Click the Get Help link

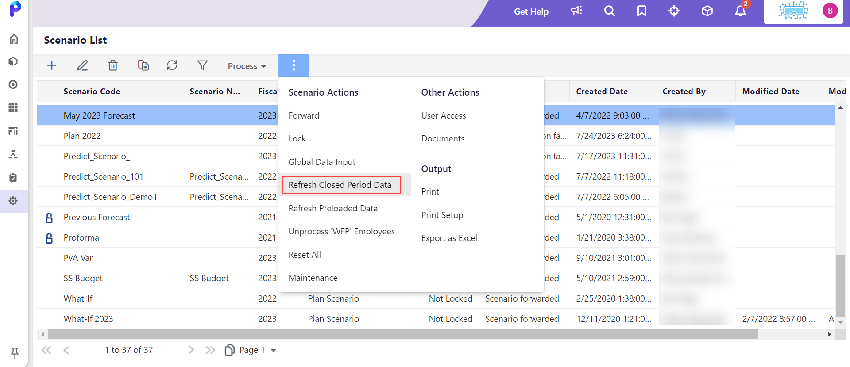pyautogui.click(x=531, y=11)
